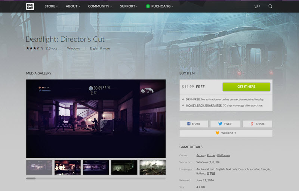
Task: Open the Puzzle genre link
Action: tap(211, 155)
